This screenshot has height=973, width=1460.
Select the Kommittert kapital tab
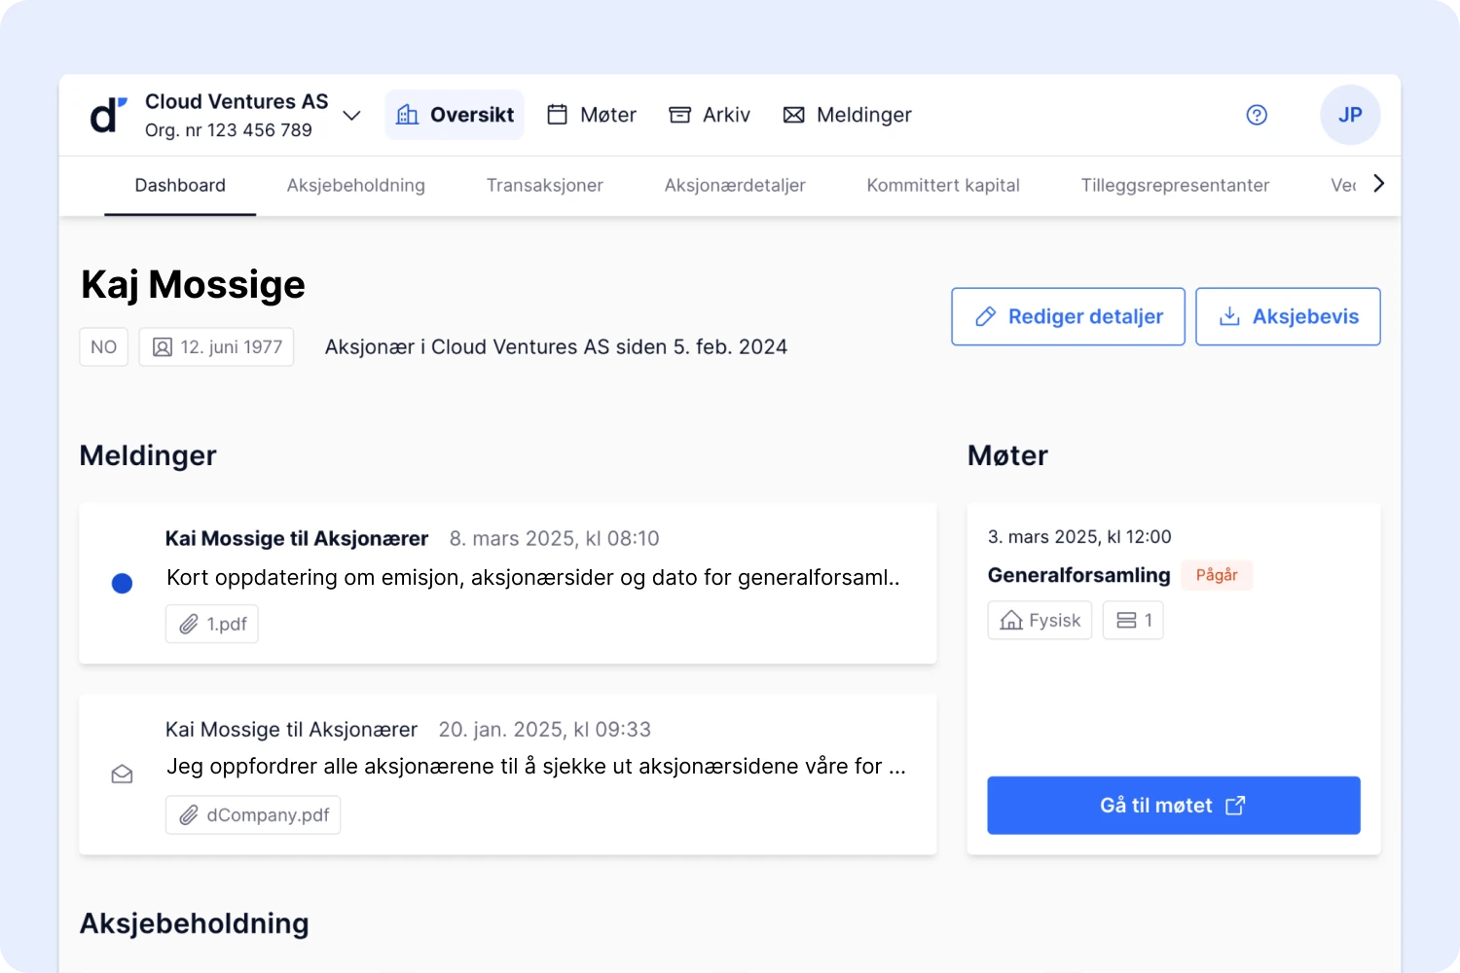(943, 185)
